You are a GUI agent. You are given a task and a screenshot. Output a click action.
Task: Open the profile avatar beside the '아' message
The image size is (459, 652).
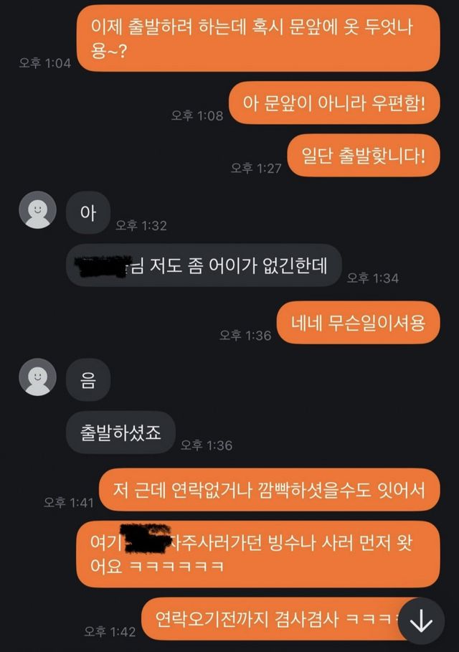coord(37,209)
